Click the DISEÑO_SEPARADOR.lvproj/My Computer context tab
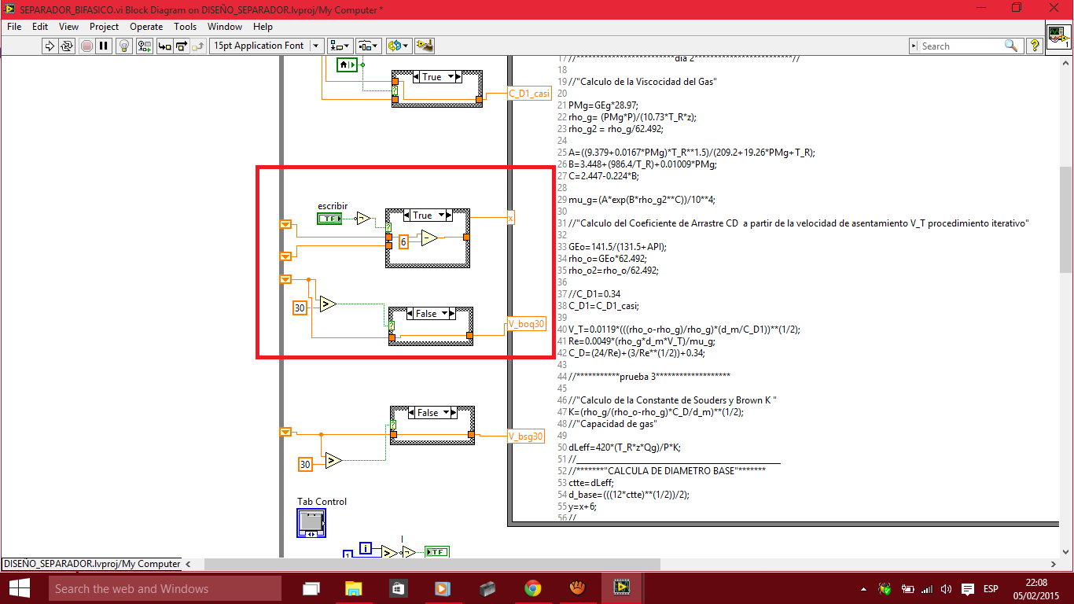 coord(91,564)
